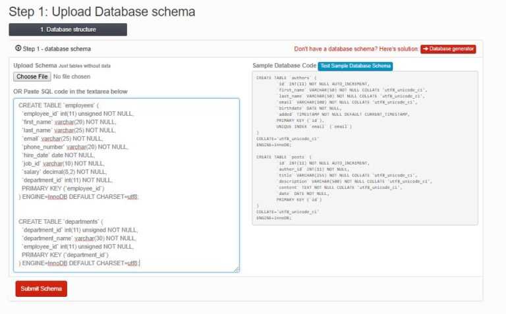Click Test Sample Database Schema button
This screenshot has height=314, width=506.
tap(355, 66)
